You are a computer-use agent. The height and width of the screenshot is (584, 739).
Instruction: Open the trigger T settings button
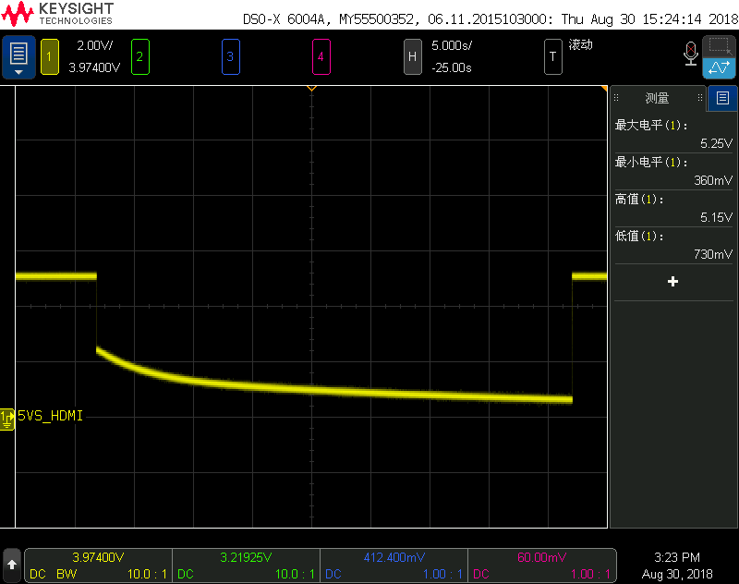(552, 57)
